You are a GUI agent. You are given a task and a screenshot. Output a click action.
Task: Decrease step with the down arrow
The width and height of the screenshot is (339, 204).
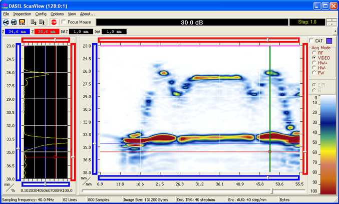pos(331,25)
